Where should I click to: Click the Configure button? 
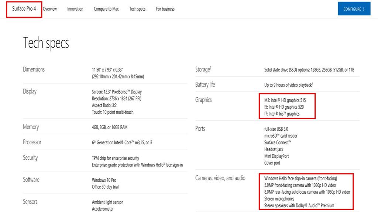(x=354, y=9)
